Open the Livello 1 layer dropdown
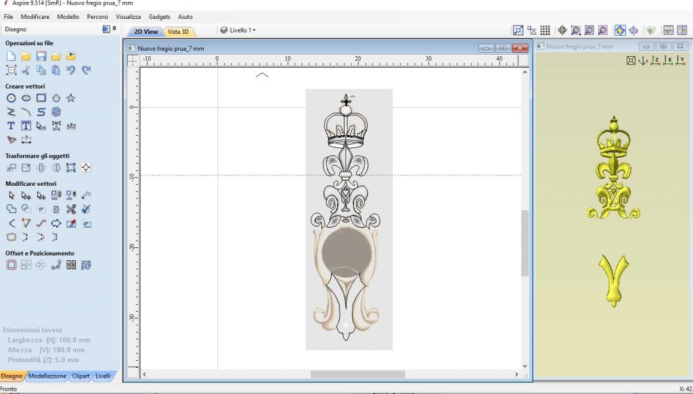The height and width of the screenshot is (394, 693). pyautogui.click(x=238, y=30)
